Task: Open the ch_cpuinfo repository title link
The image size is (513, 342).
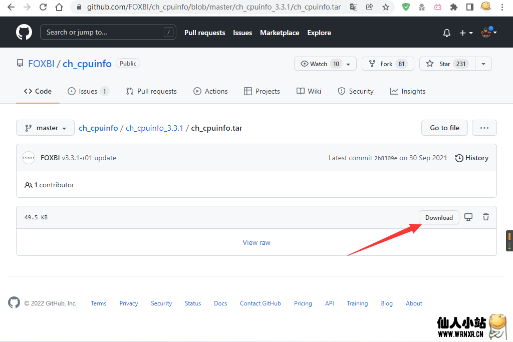Action: [x=87, y=64]
